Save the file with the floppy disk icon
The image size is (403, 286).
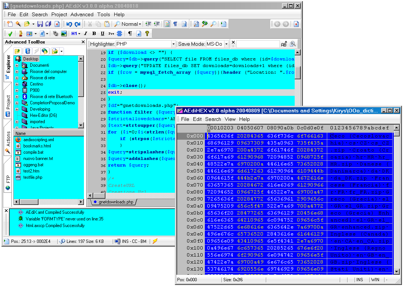click(40, 24)
